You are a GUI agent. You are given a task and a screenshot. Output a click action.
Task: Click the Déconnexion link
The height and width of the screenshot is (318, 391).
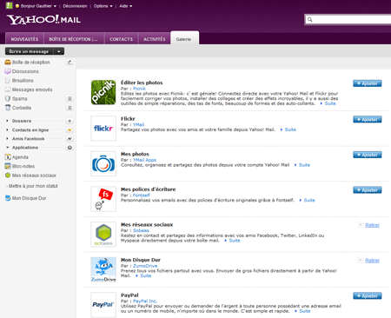pos(75,6)
